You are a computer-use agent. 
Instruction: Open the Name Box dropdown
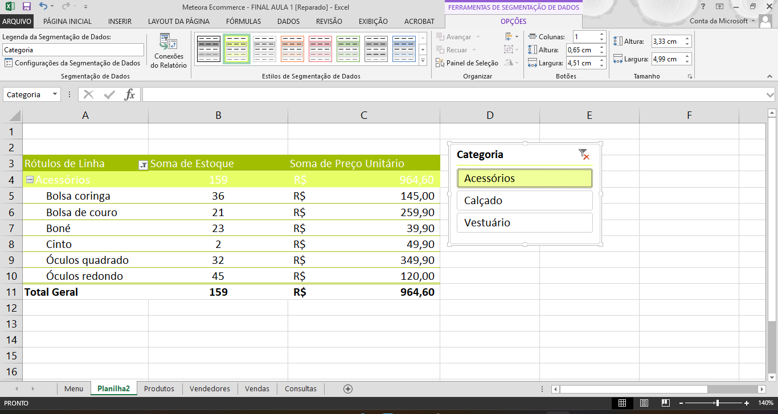tap(55, 95)
